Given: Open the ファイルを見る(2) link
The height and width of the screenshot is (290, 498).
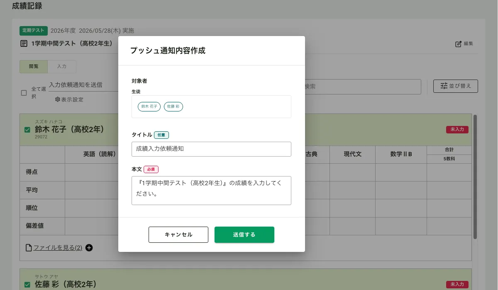Looking at the screenshot, I should point(58,248).
